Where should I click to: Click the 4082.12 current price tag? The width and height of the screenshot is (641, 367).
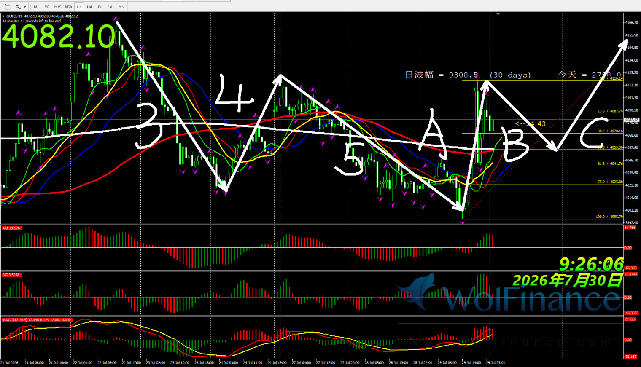(631, 120)
